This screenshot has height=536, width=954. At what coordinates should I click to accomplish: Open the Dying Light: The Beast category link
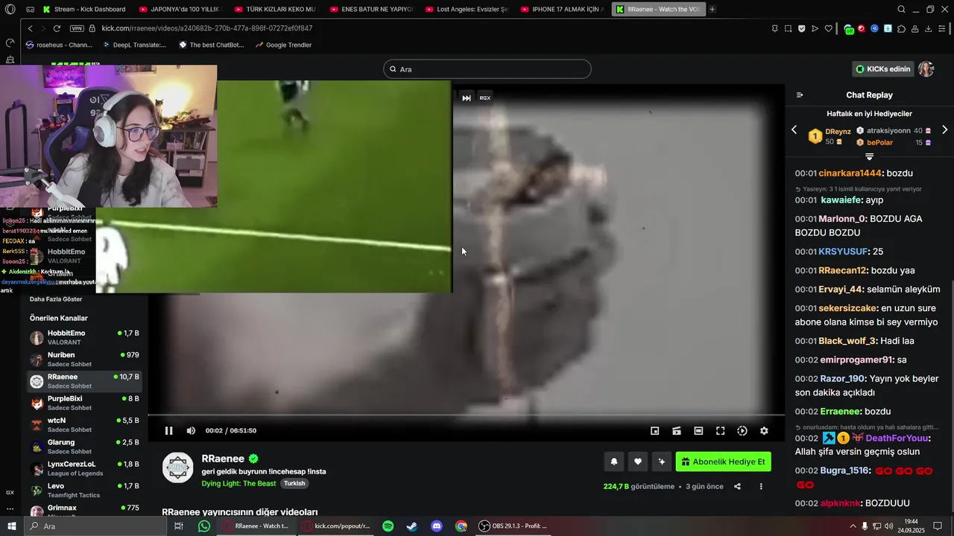(x=238, y=483)
